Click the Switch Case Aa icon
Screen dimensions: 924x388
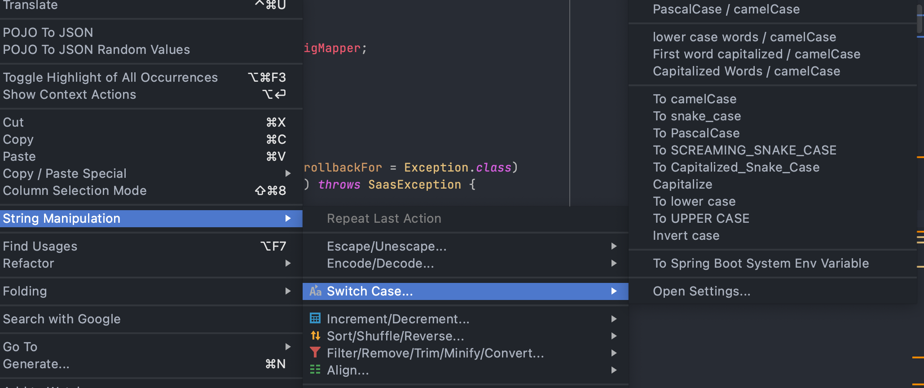point(316,291)
